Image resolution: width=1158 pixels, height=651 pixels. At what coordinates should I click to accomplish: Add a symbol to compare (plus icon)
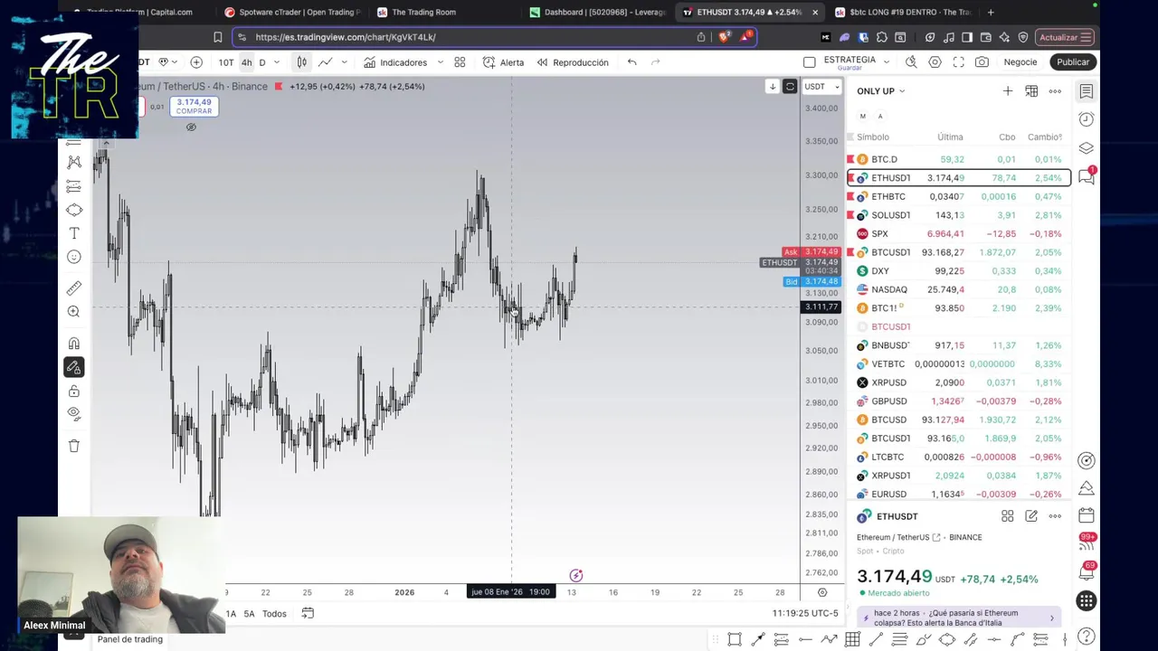point(196,62)
